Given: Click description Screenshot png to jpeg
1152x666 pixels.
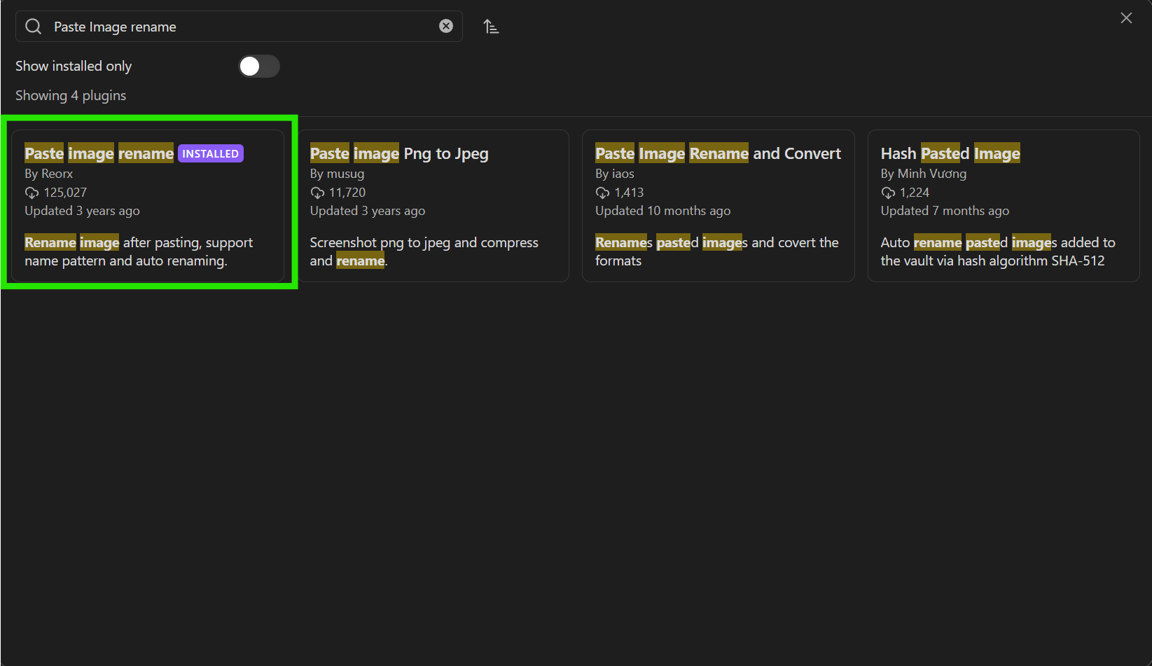Looking at the screenshot, I should (x=424, y=251).
